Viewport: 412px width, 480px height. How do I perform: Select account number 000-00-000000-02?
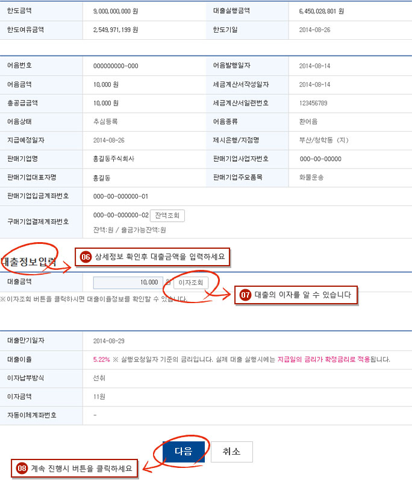click(x=120, y=215)
